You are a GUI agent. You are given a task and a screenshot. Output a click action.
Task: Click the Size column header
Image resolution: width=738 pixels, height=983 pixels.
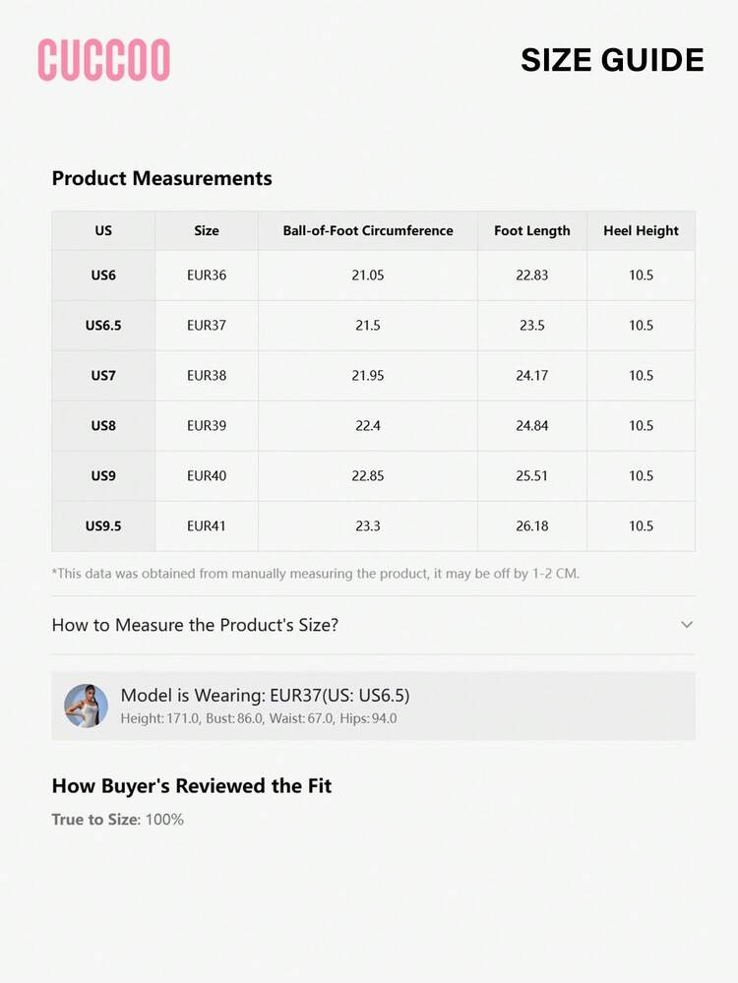(x=207, y=230)
